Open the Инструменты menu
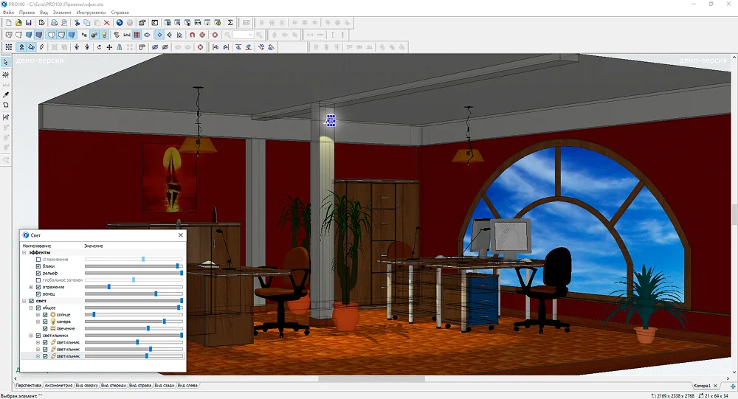The height and width of the screenshot is (399, 738). coord(90,13)
